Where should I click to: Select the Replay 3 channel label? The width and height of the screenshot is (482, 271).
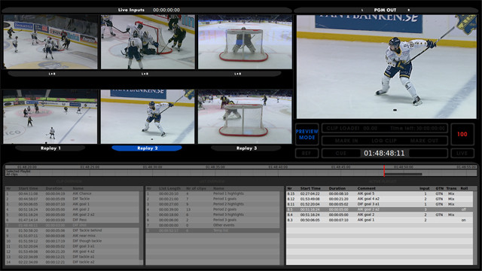pos(246,148)
